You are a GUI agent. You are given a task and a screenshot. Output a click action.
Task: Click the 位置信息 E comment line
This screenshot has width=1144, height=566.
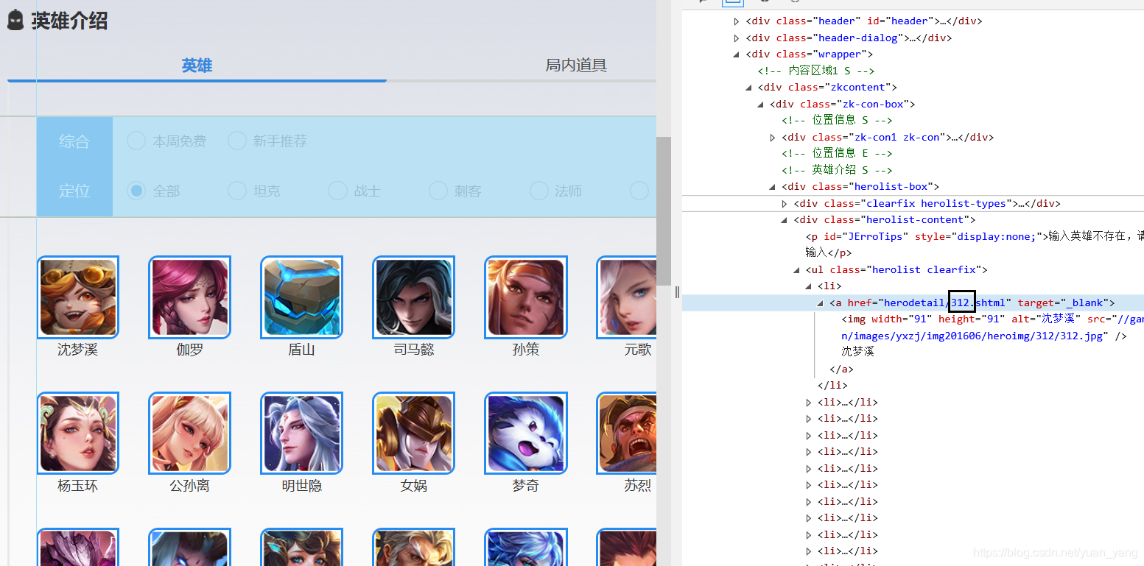click(x=837, y=153)
